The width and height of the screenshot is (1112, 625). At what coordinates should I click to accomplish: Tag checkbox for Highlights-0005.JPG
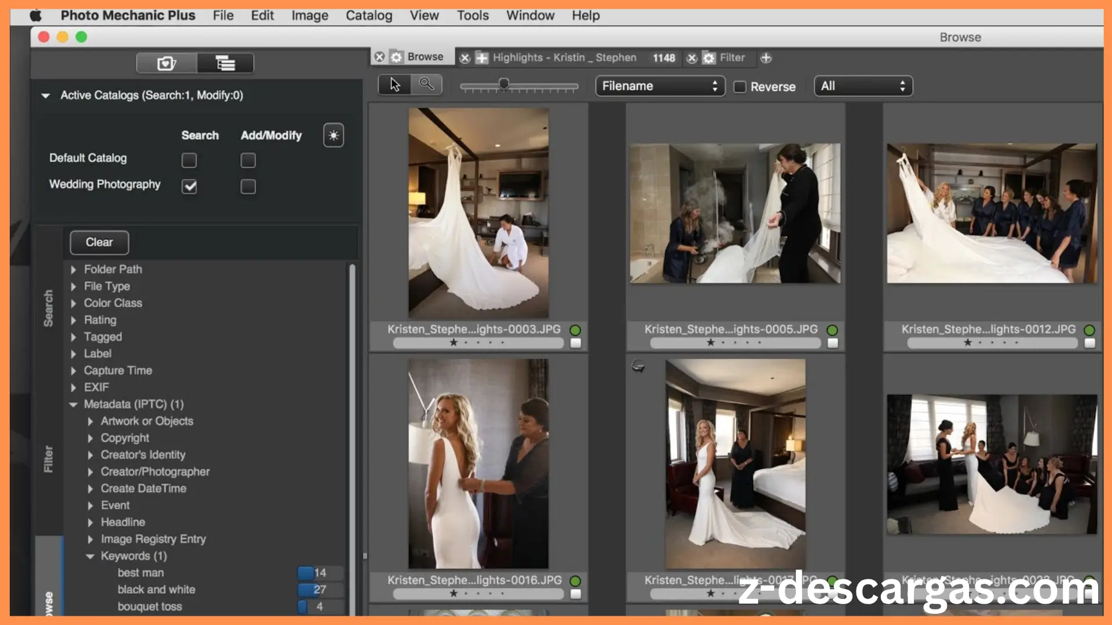(x=833, y=343)
